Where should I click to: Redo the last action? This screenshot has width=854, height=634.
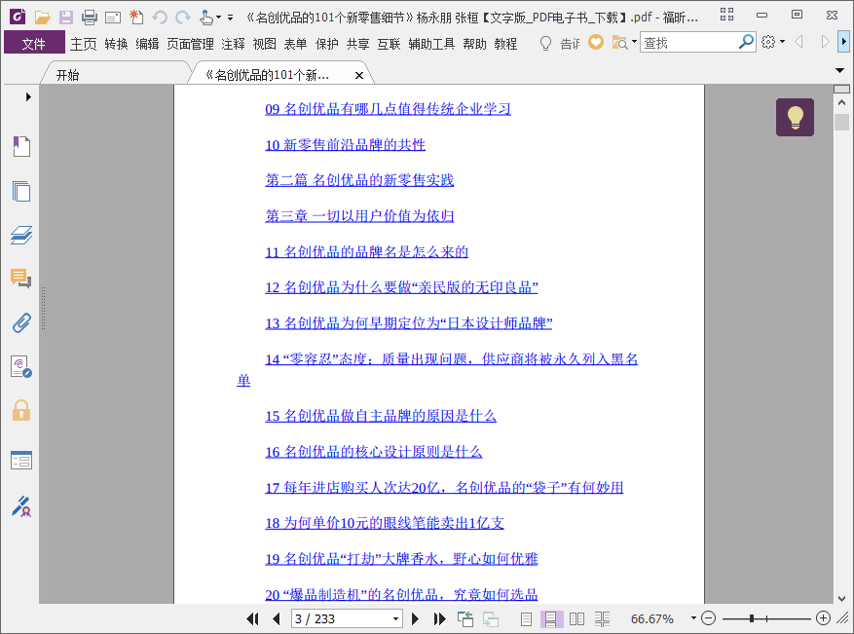click(x=183, y=18)
